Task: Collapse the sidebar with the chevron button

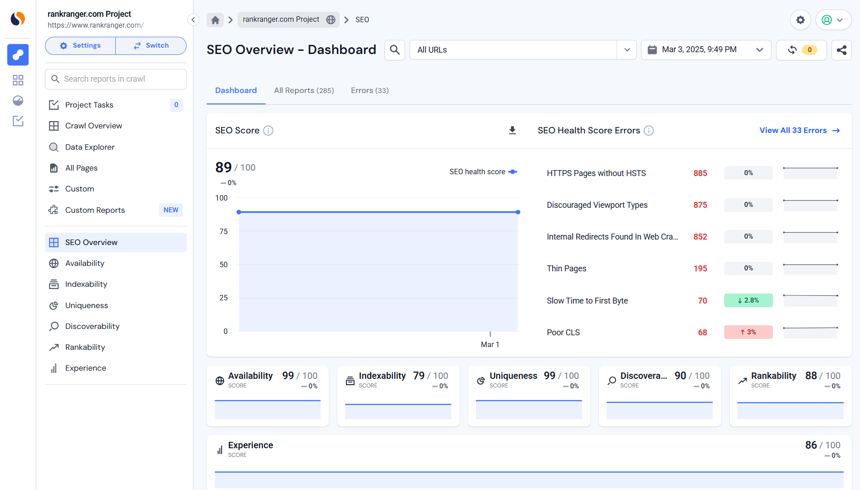Action: coord(193,20)
